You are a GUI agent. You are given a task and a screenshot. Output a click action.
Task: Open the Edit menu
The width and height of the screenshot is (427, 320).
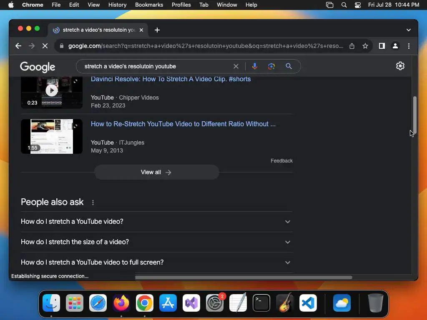click(74, 5)
